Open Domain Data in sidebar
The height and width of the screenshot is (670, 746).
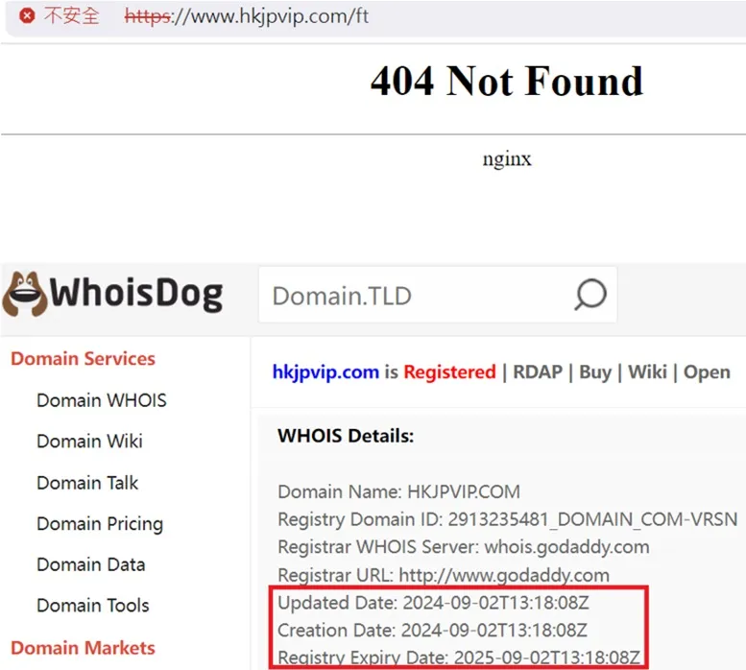point(91,565)
